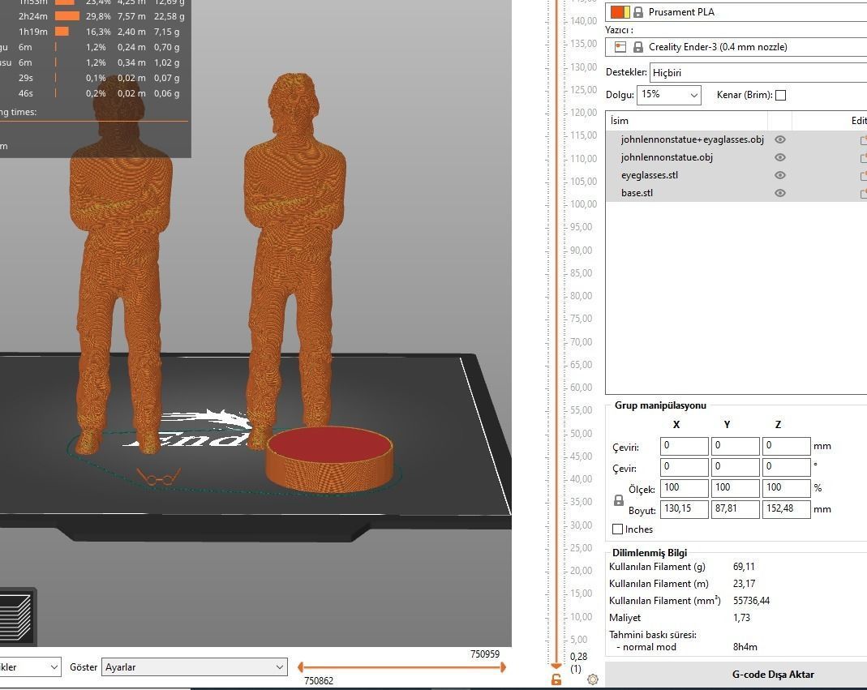Toggle visibility eye for johnlennonstatue.obj
Screen dimensions: 867x690
pyautogui.click(x=780, y=157)
